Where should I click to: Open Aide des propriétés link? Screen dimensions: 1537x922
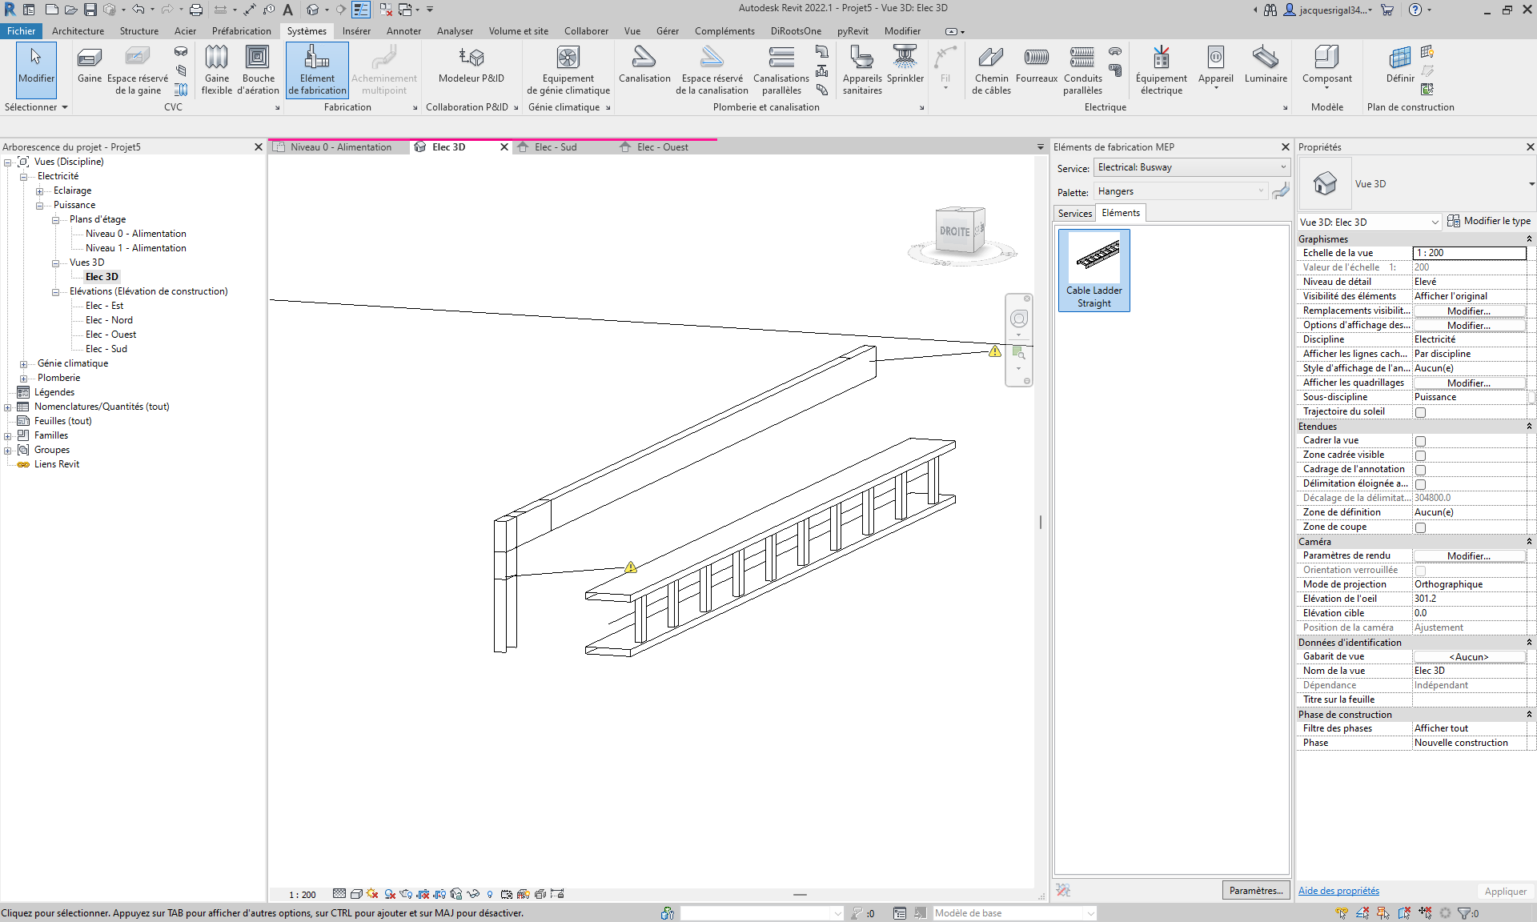[1338, 891]
